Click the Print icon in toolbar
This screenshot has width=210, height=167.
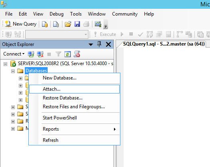[x=86, y=24]
